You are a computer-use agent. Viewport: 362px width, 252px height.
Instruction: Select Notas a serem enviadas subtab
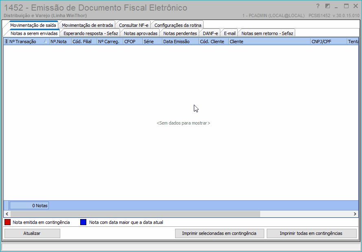(x=34, y=33)
